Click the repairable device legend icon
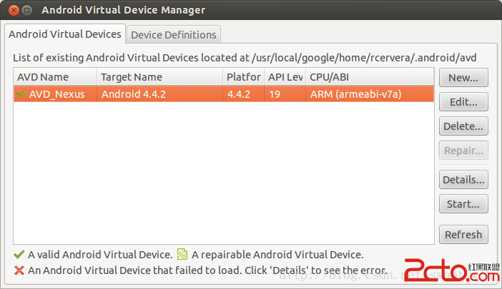 182,254
